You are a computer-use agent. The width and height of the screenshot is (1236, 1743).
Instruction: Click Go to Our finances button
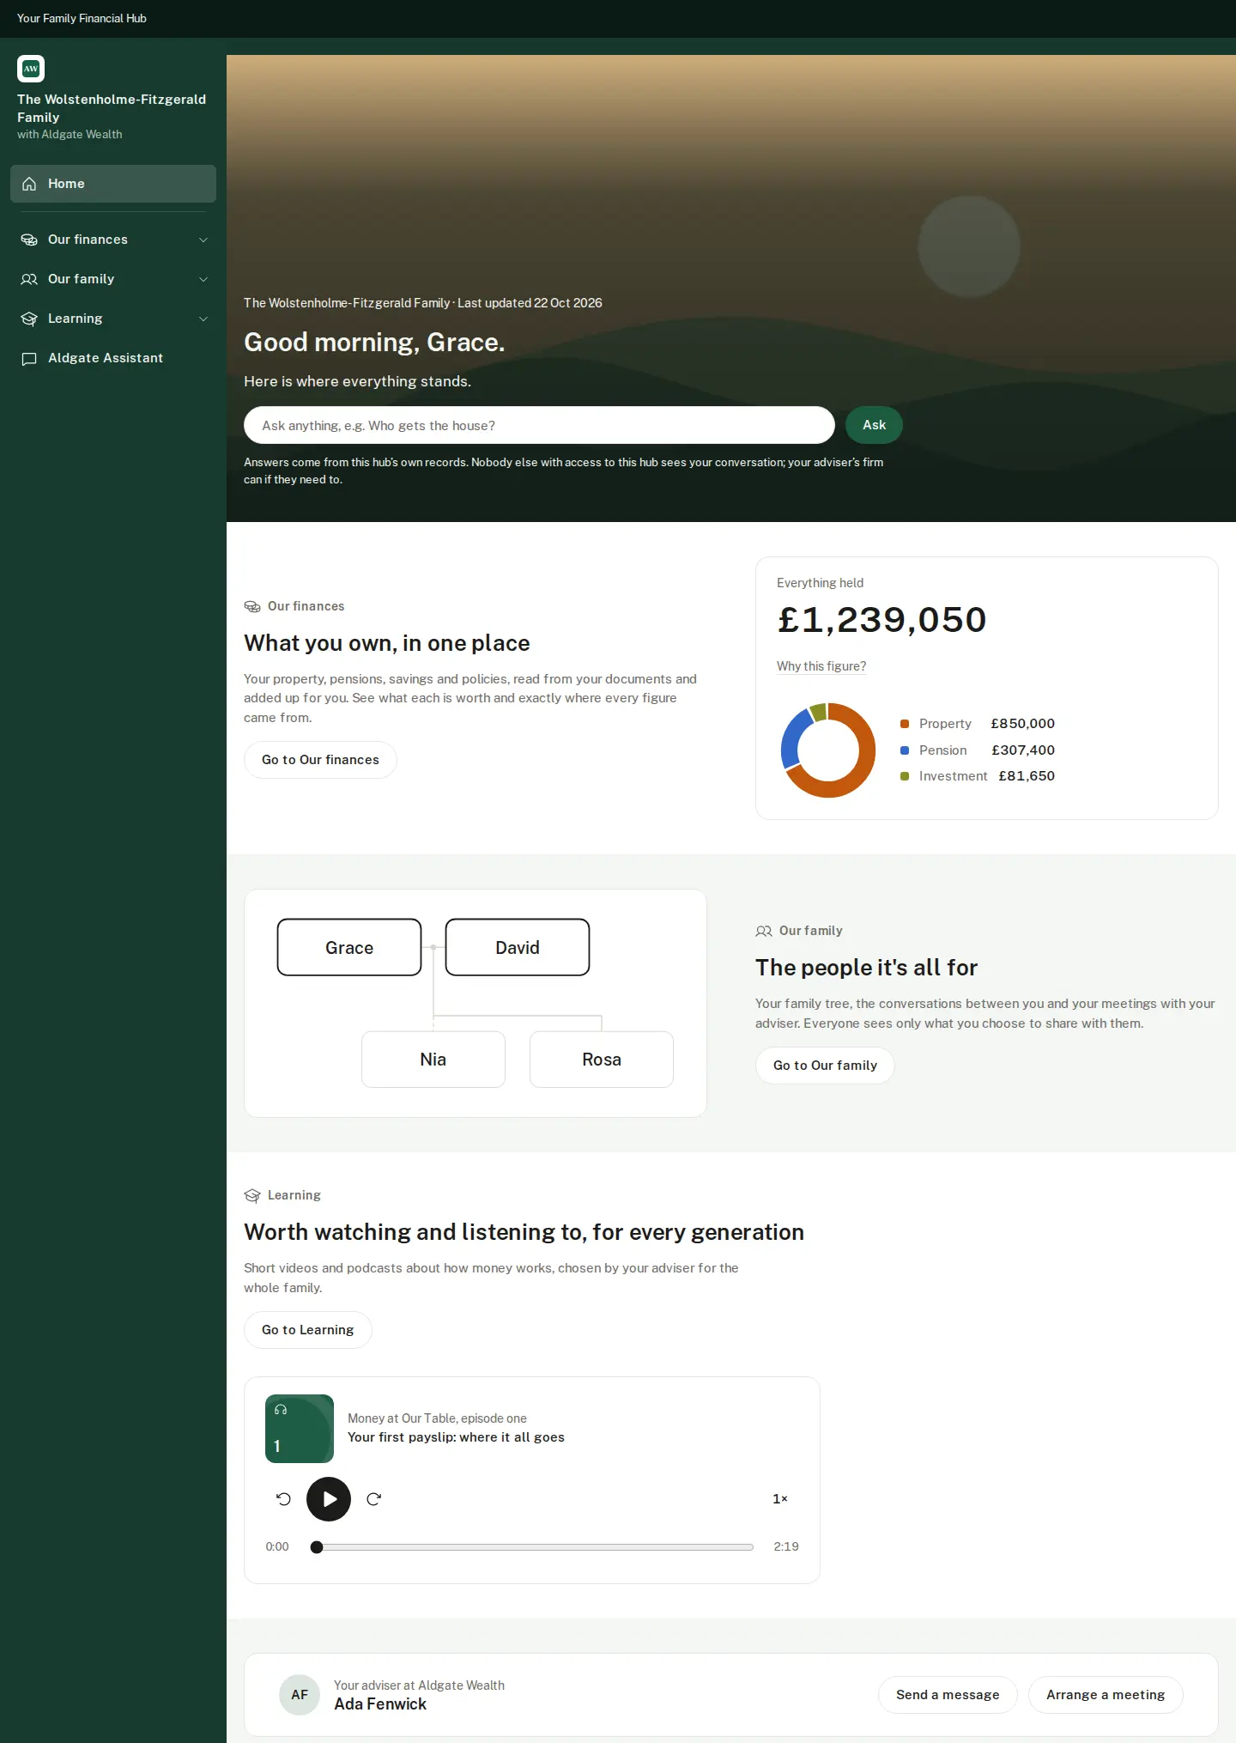320,760
